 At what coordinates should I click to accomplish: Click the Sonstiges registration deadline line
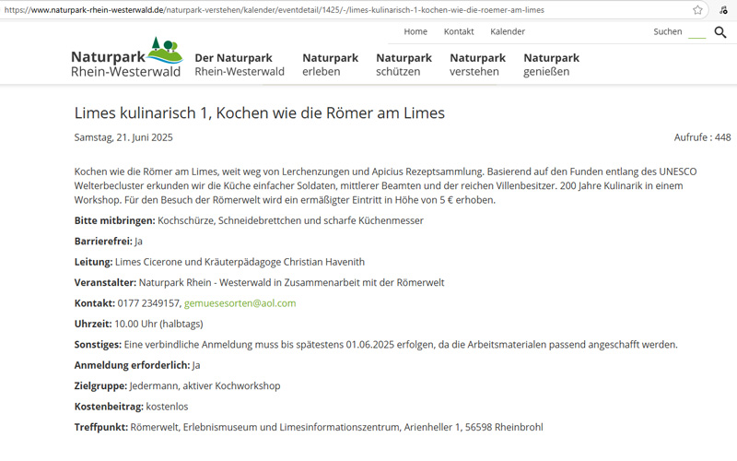(x=376, y=345)
